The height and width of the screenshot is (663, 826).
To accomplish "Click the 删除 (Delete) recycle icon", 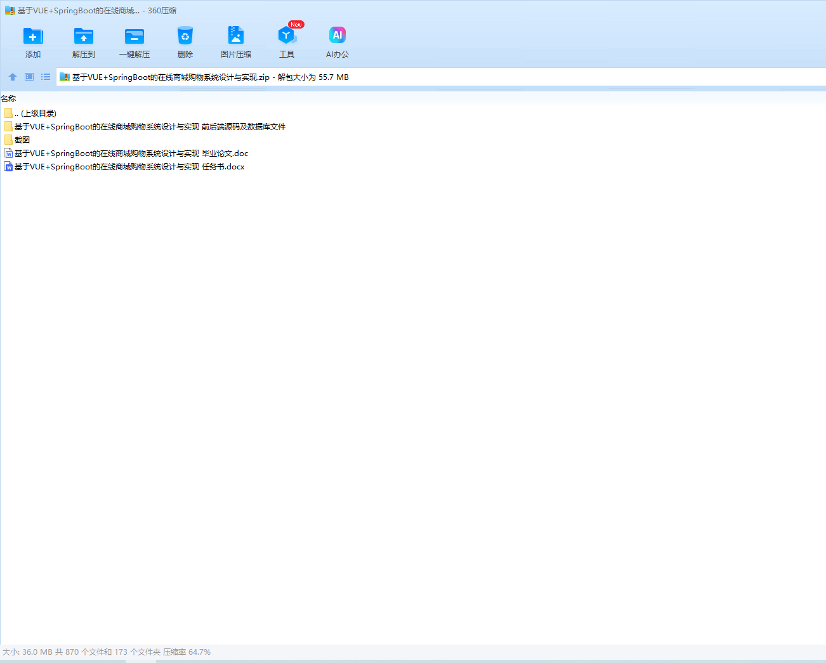I will pos(185,37).
